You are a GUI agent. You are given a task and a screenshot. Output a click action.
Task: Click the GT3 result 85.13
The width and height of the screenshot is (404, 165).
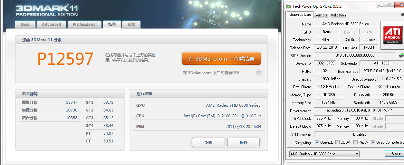(108, 118)
